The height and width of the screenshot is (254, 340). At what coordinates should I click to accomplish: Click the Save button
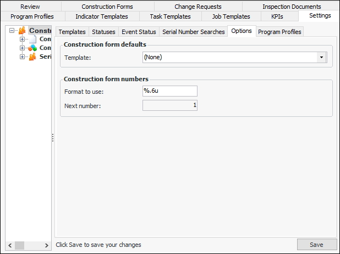(x=316, y=245)
